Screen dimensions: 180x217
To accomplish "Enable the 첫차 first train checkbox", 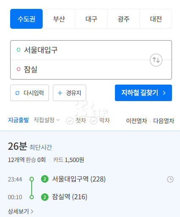I will coord(70,121).
